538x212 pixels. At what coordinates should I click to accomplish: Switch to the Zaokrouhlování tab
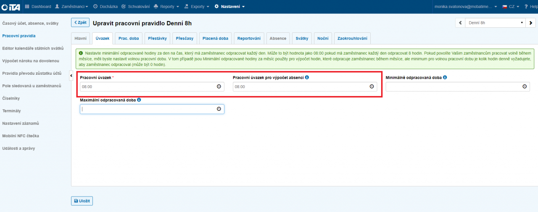352,38
